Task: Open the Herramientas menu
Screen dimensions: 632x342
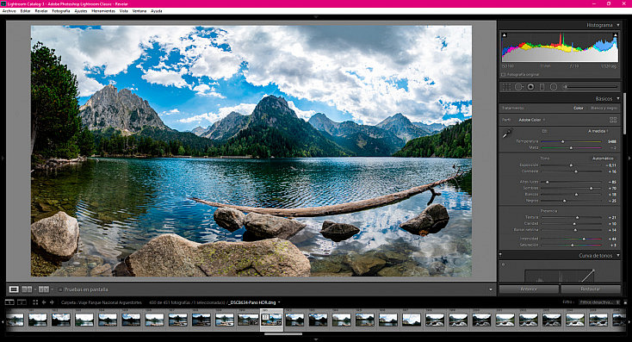Action: 103,11
